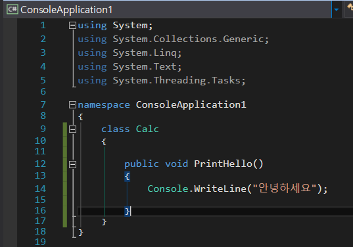This screenshot has height=247, width=353.
Task: Select the ConsoleApplication1 project combo box text
Action: (66, 10)
